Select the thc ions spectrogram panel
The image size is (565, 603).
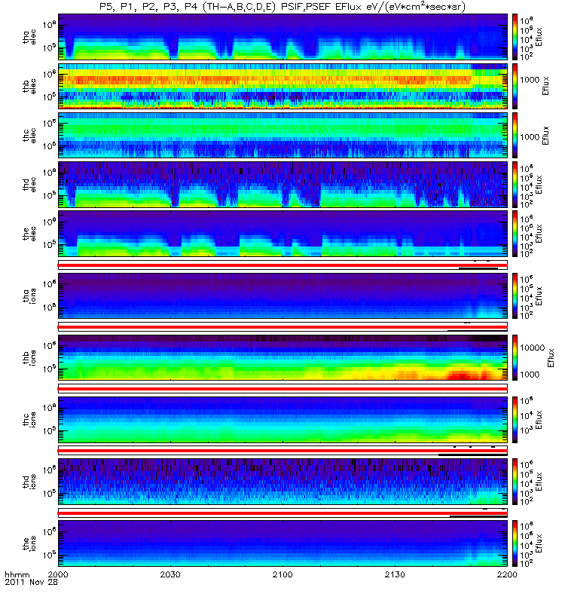click(283, 420)
